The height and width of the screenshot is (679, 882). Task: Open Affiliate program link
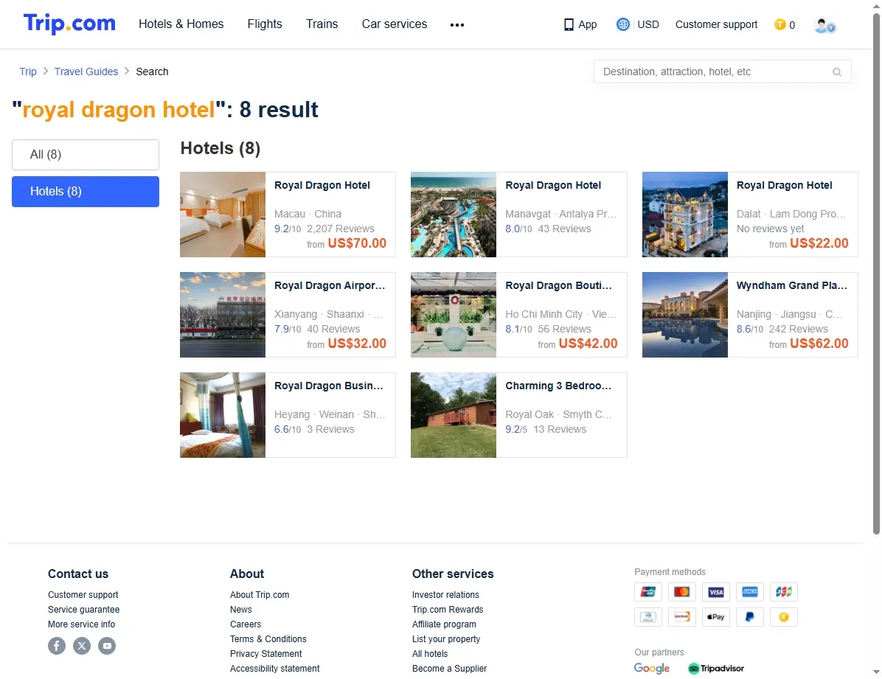click(x=445, y=624)
